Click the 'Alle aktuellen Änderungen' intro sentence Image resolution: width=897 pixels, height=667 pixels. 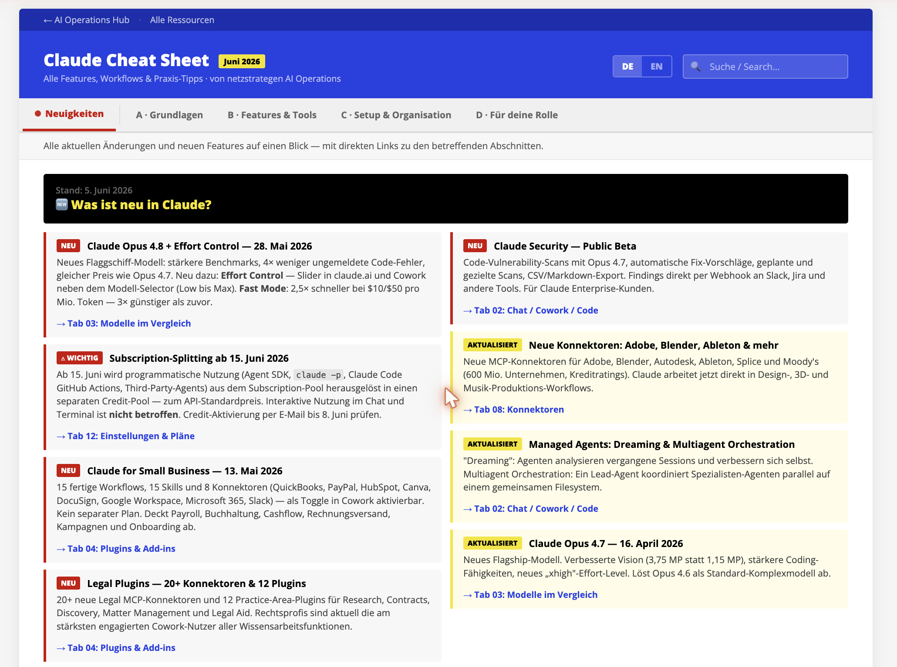point(293,146)
